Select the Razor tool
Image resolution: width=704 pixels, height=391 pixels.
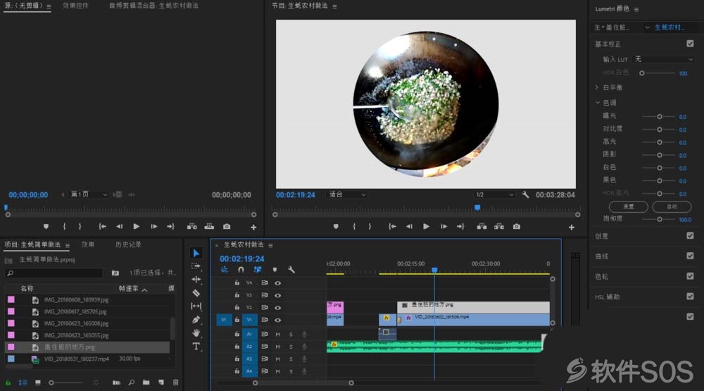196,293
